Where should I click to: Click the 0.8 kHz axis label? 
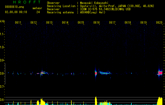click(x=2, y=73)
